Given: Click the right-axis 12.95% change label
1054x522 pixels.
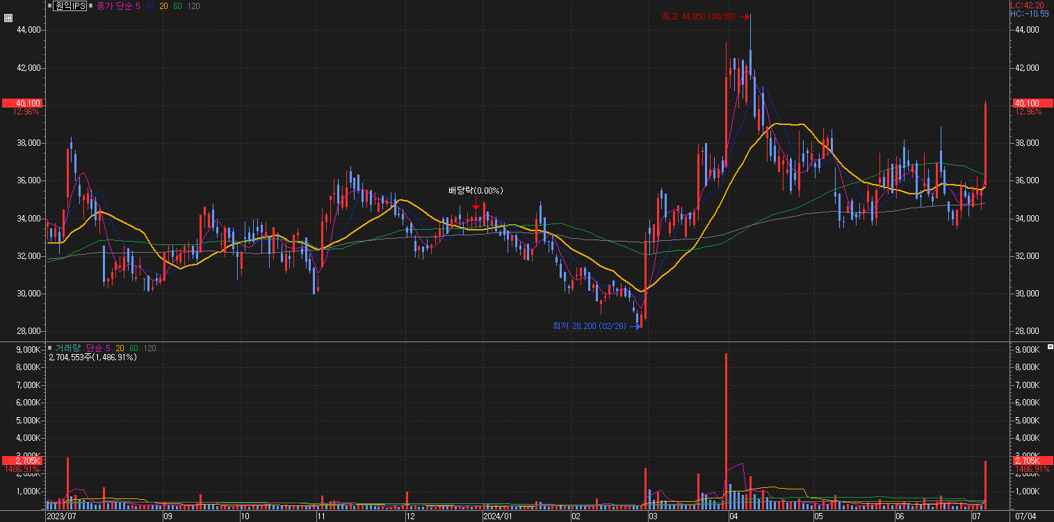Looking at the screenshot, I should tap(1028, 112).
